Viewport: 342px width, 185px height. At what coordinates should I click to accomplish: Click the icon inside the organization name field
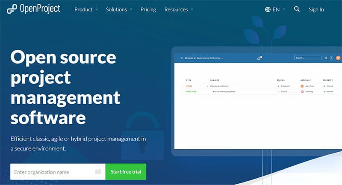(x=98, y=171)
